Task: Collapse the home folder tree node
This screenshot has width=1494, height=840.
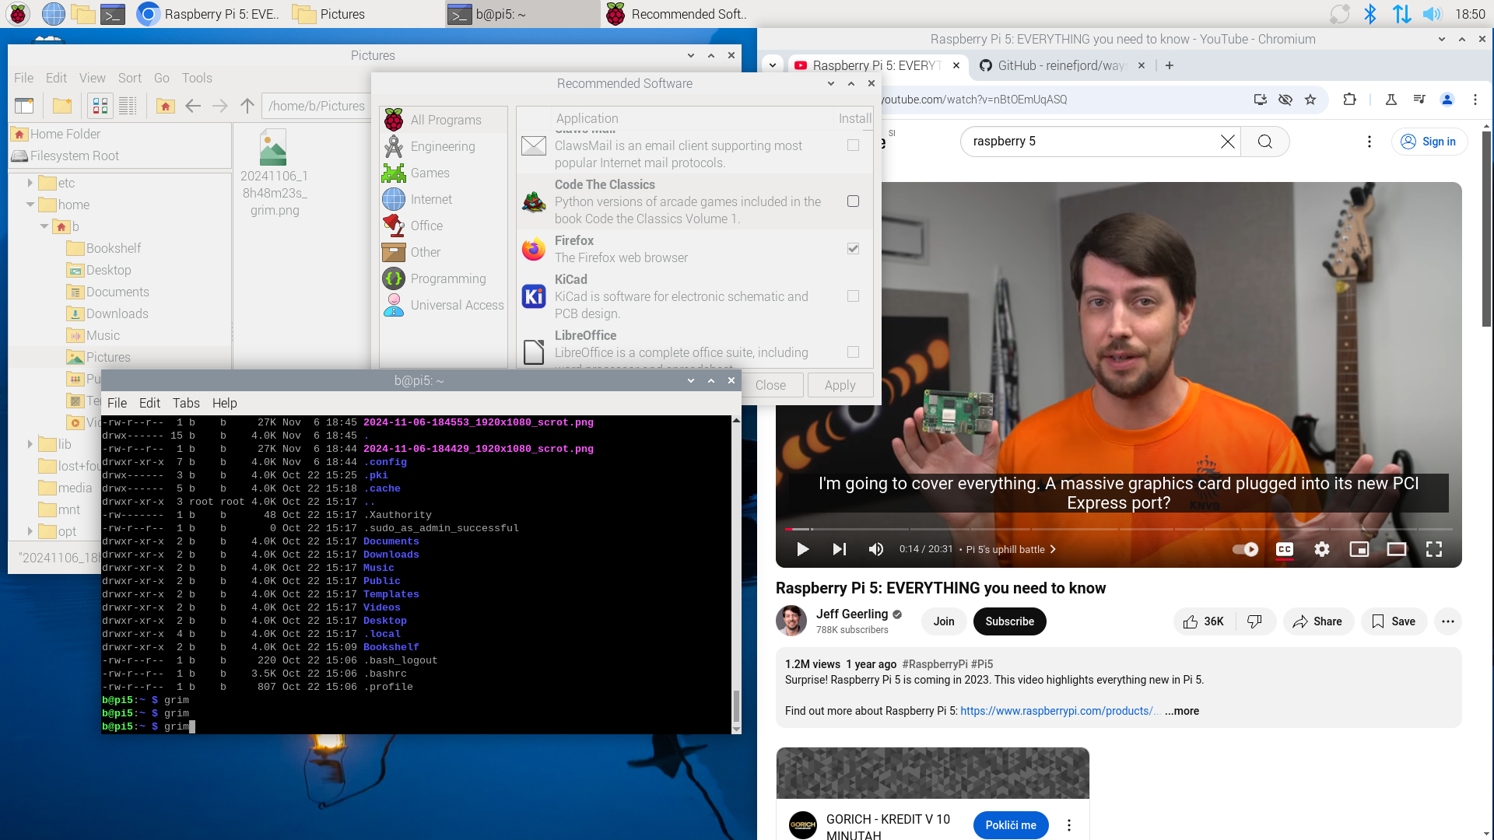Action: coord(30,205)
